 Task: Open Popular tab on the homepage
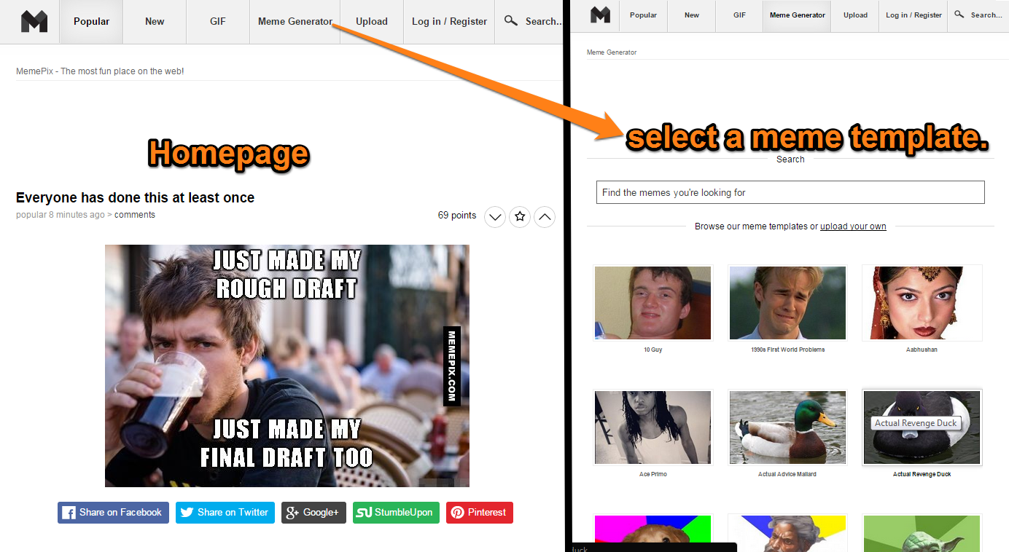[x=91, y=22]
